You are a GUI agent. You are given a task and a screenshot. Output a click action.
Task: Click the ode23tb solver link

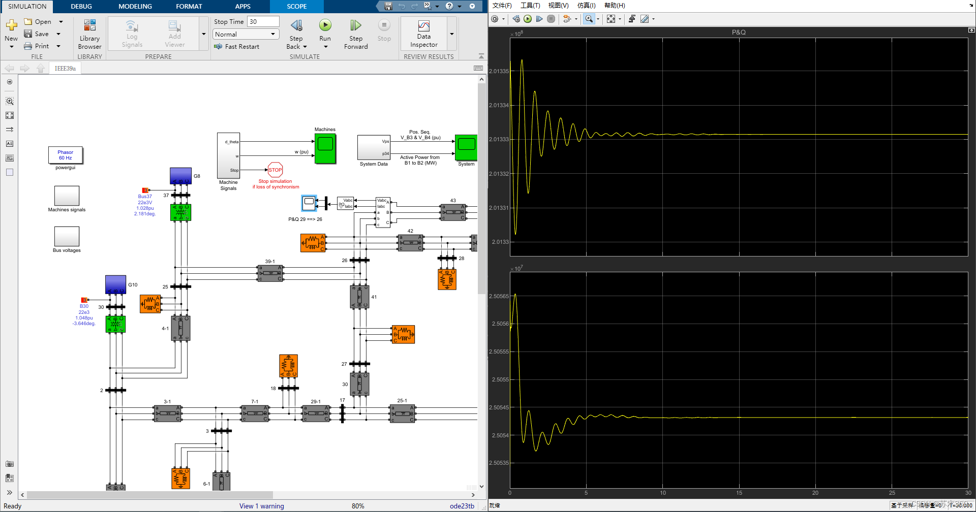point(462,506)
